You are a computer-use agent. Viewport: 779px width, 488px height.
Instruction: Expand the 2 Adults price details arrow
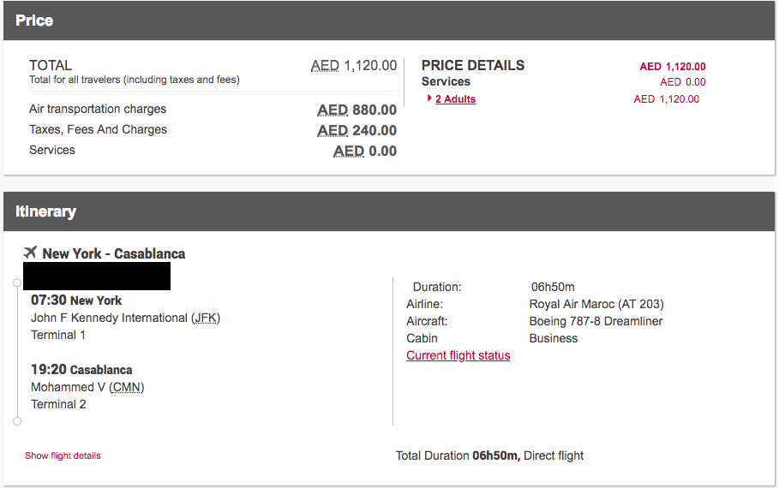coord(429,98)
